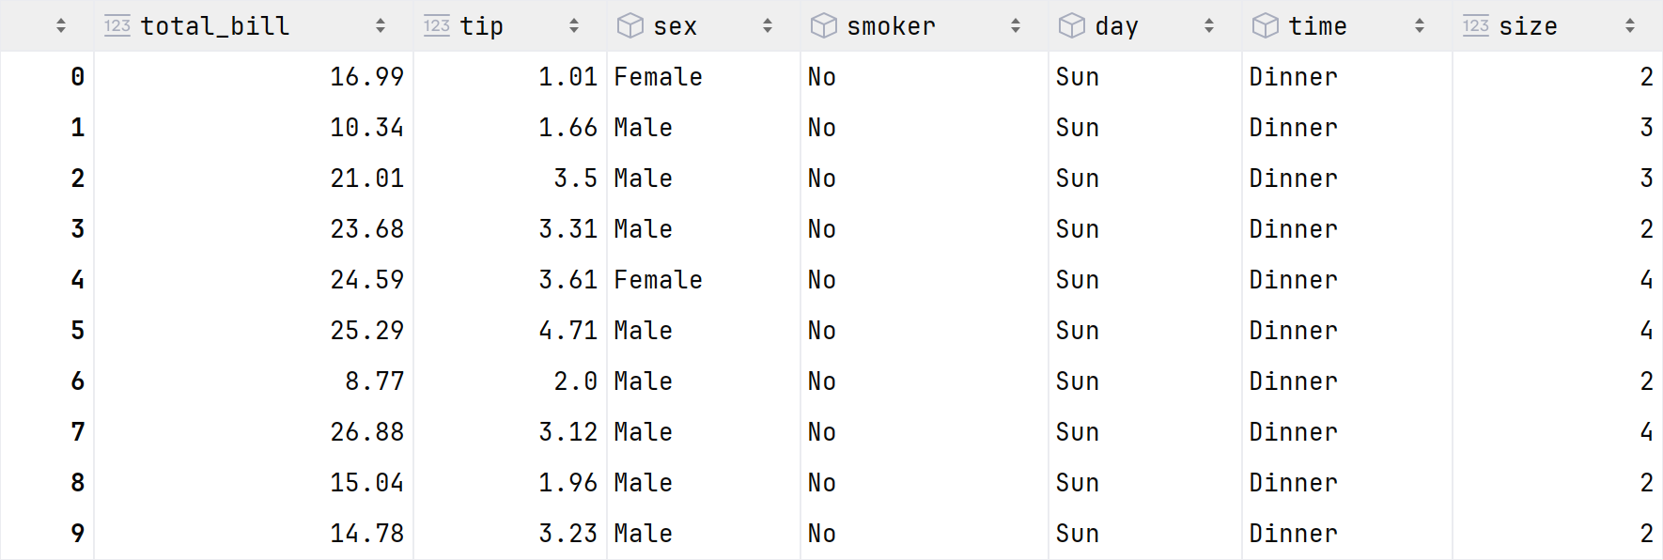This screenshot has height=560, width=1663.
Task: Open sort arrows for tip column
Action: pyautogui.click(x=574, y=26)
